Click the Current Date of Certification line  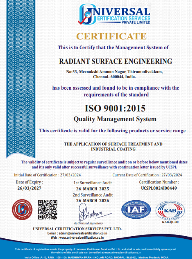click(x=147, y=175)
